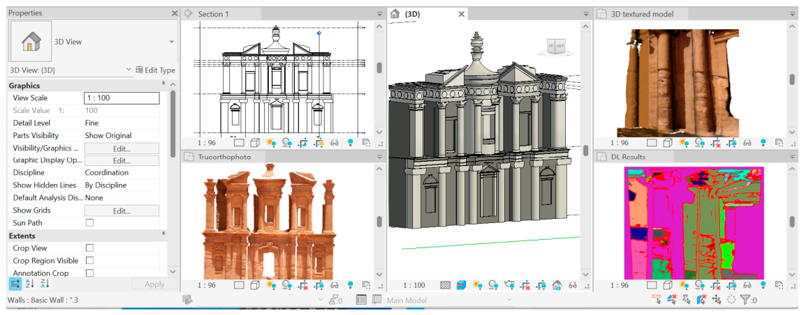804x315 pixels.
Task: Open Visual Style cube in {3D} view bar
Action: [461, 285]
